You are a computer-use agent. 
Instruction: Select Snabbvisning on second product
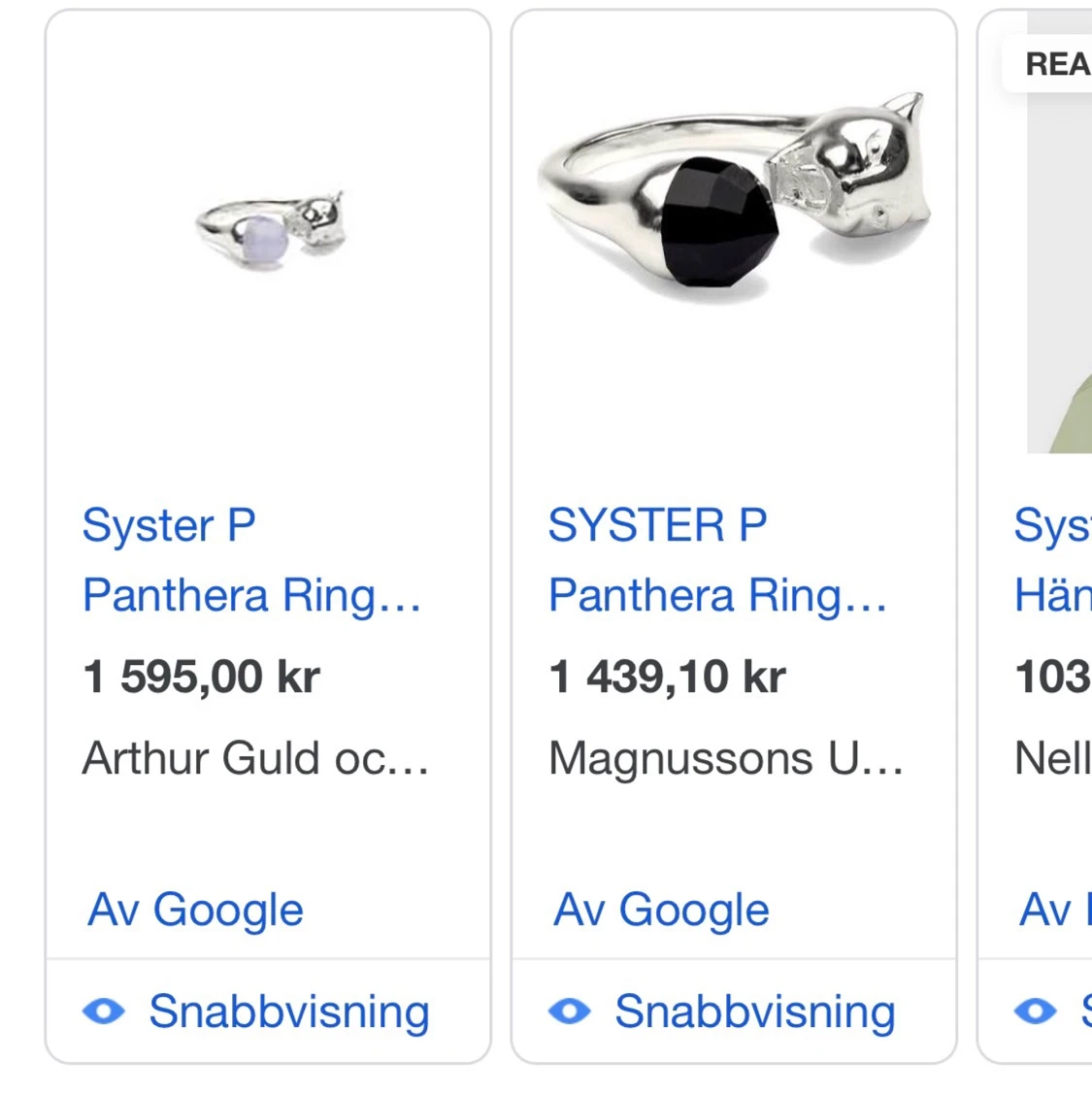(754, 1010)
